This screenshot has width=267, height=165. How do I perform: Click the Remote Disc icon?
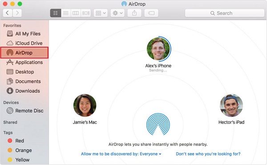[10, 111]
